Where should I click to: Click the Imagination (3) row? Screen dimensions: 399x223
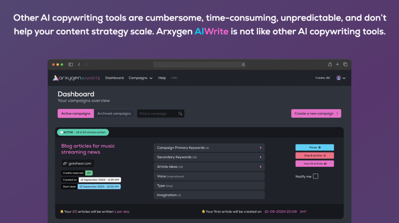(209, 195)
